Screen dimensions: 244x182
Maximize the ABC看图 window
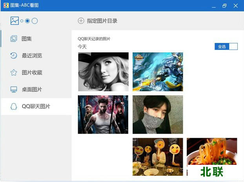coord(224,5)
